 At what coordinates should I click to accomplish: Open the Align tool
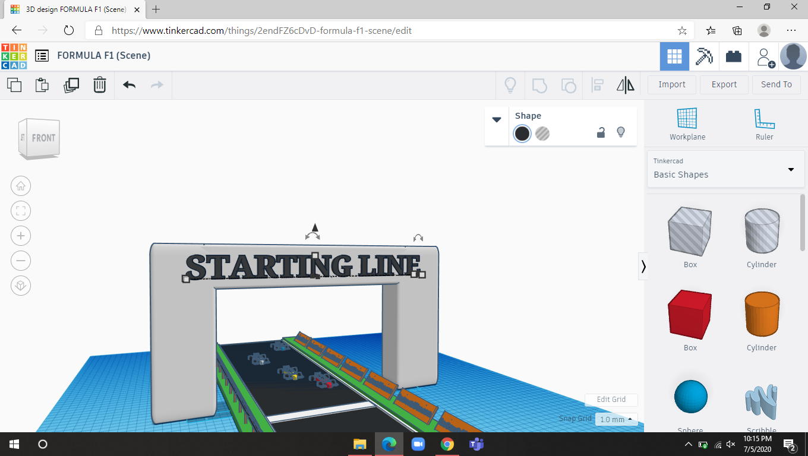tap(597, 85)
